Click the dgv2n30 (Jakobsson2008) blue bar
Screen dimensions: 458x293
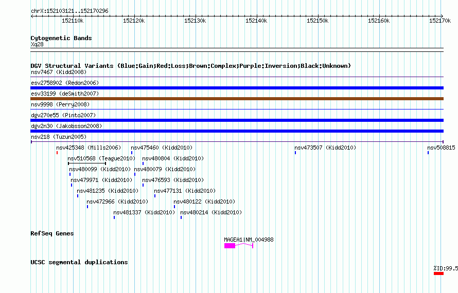click(237, 131)
